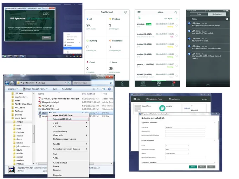Select the generic (ID:1764) radio circle
Screen dimensions: 239x179
176,66
